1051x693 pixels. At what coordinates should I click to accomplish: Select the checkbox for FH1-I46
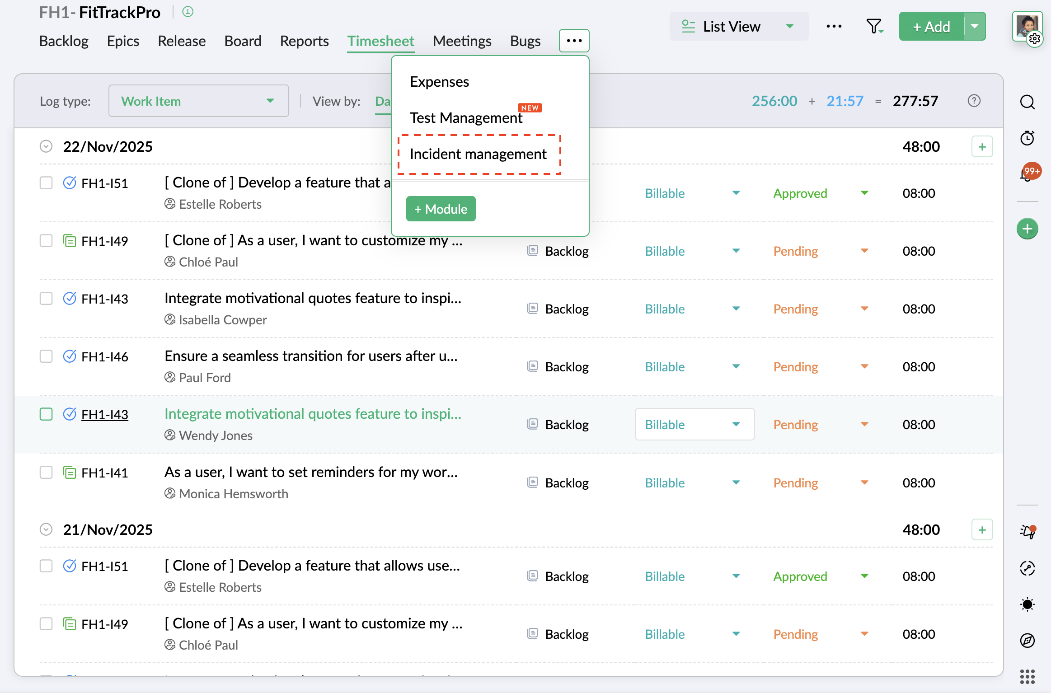[x=46, y=356]
